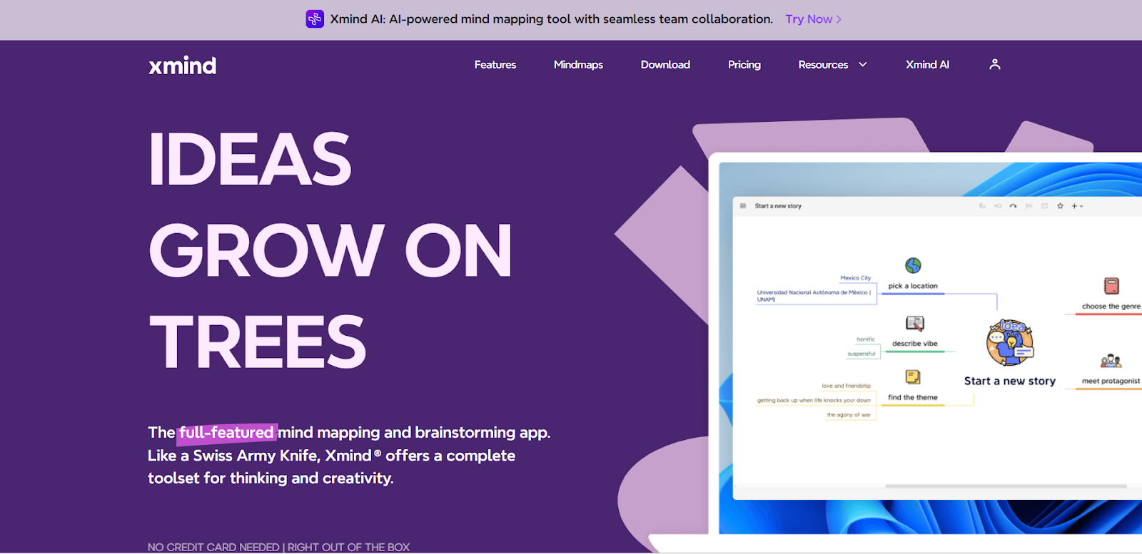This screenshot has height=554, width=1142.
Task: Open the user account icon
Action: tap(995, 64)
